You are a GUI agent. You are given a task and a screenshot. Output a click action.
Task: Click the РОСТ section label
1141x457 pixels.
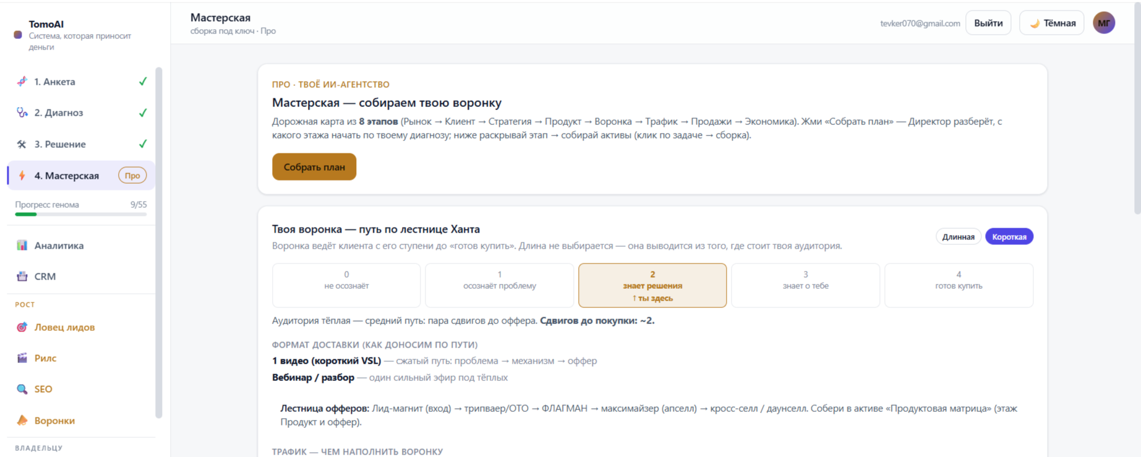(25, 304)
